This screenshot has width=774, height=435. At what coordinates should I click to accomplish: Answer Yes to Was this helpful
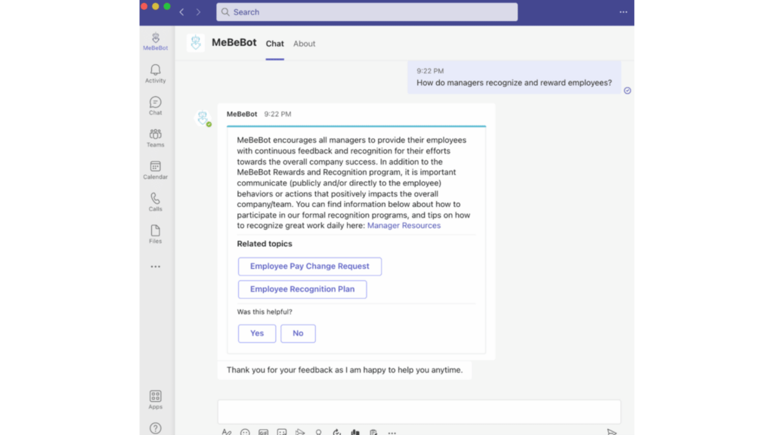coord(257,333)
